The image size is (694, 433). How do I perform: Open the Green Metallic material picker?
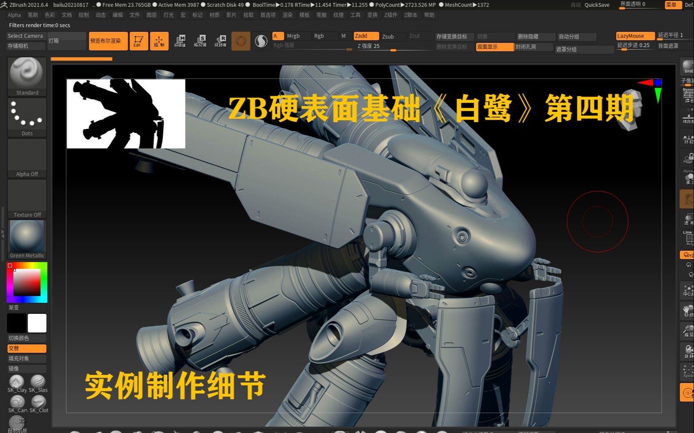(26, 236)
